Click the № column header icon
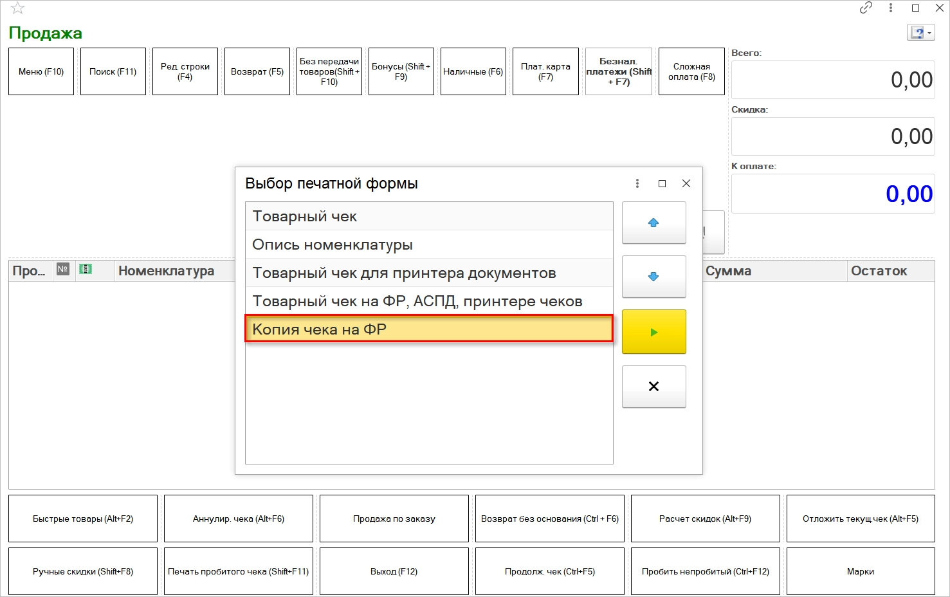Screen dimensions: 950x597 tap(62, 270)
